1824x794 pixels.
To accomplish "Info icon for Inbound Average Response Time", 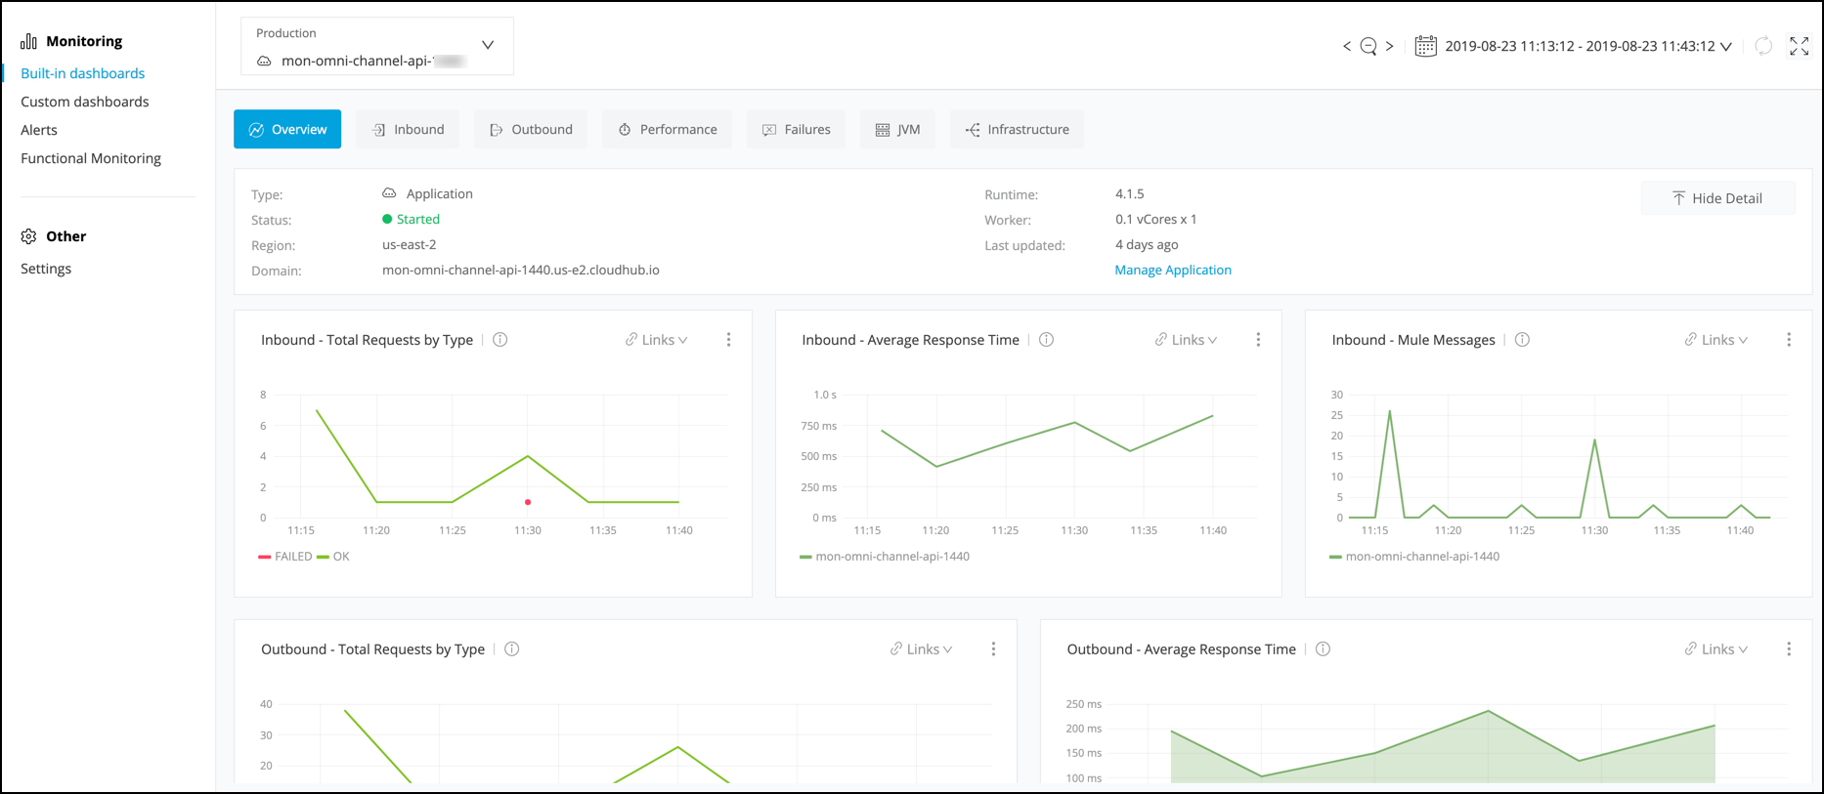I will tap(1046, 340).
